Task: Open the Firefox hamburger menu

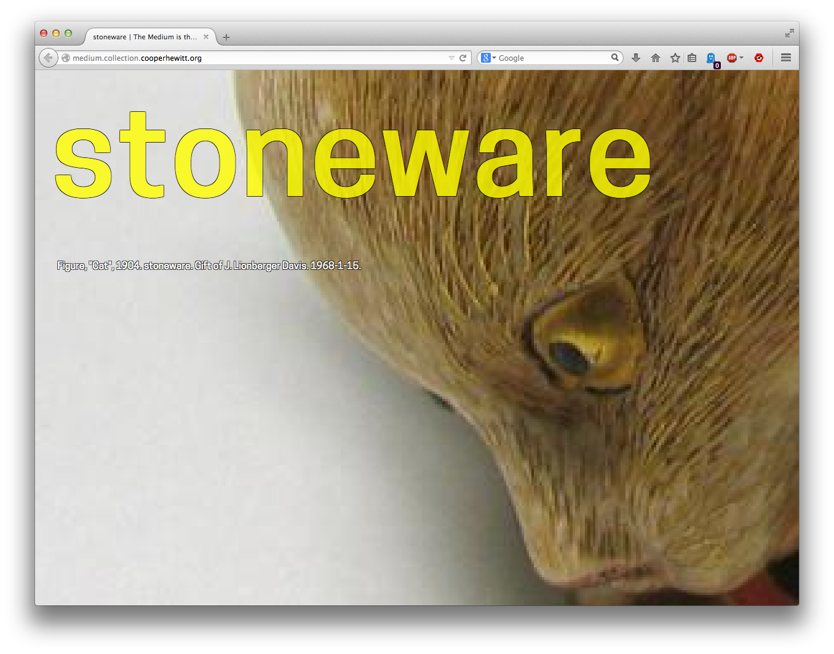Action: click(x=786, y=58)
